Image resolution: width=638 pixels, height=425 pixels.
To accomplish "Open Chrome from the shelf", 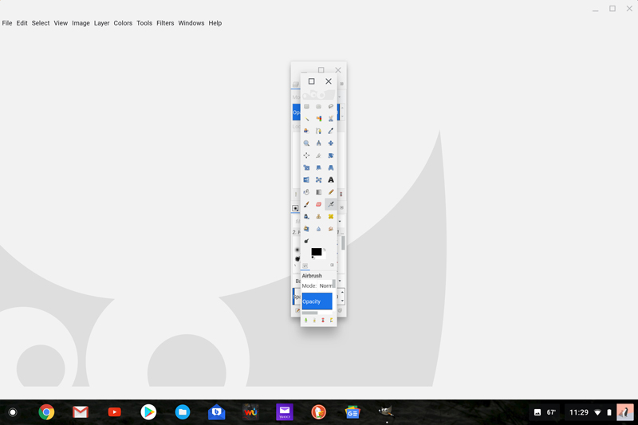I will (x=47, y=412).
